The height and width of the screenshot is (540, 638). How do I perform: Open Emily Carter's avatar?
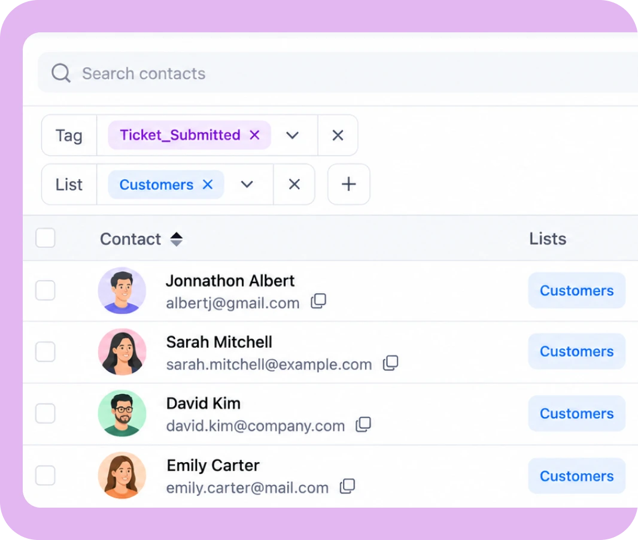[x=122, y=475]
